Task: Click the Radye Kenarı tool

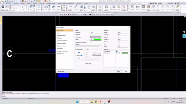Action: 100,8
